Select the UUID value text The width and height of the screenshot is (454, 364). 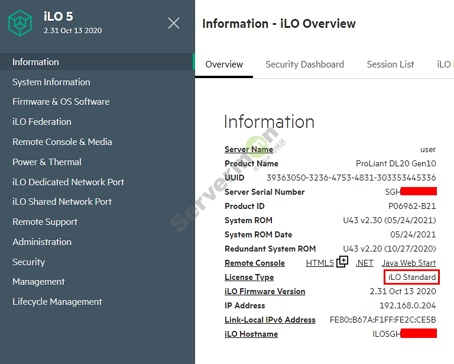click(351, 178)
